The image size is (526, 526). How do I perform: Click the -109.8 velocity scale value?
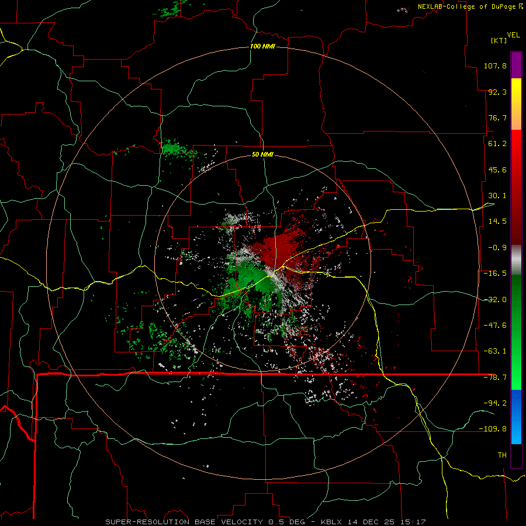pyautogui.click(x=493, y=429)
